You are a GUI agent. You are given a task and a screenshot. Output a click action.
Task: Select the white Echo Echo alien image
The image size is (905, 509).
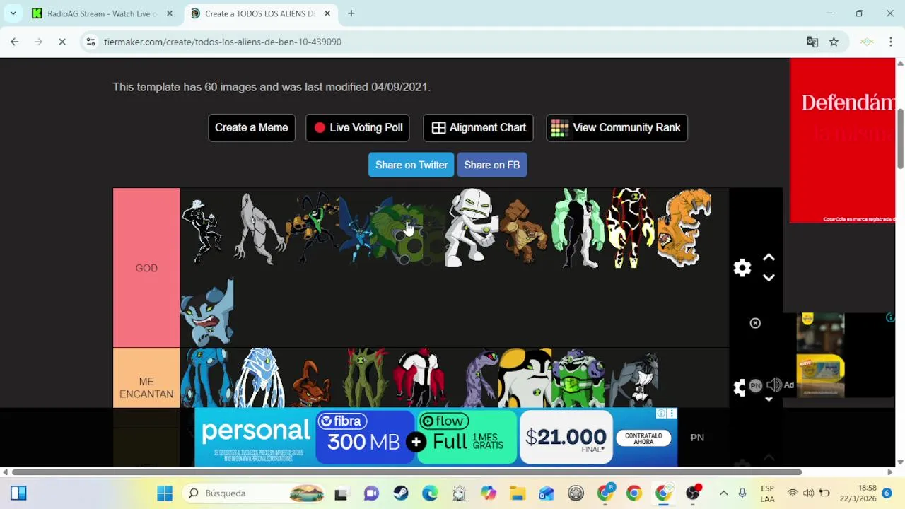tap(472, 228)
